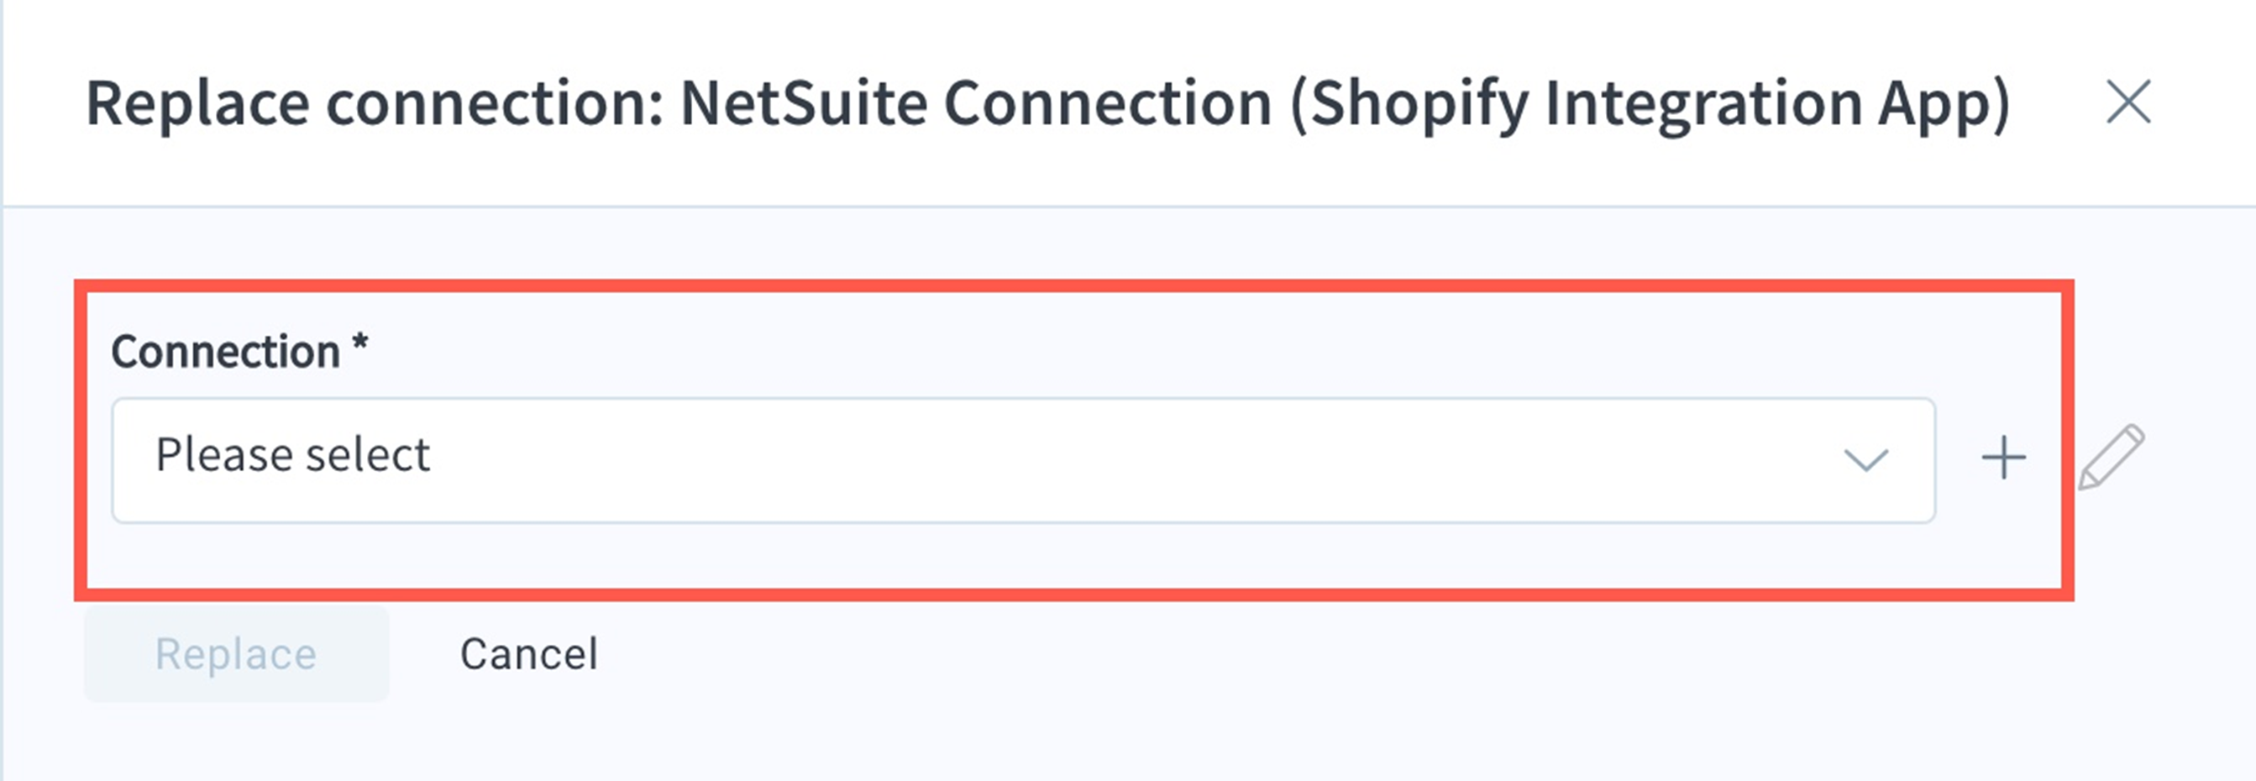Image resolution: width=2256 pixels, height=781 pixels.
Task: Open the Connection combo box
Action: pyautogui.click(x=1023, y=460)
